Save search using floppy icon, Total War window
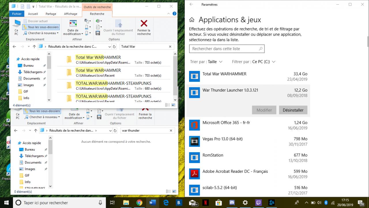369x208 pixels. [98, 33]
